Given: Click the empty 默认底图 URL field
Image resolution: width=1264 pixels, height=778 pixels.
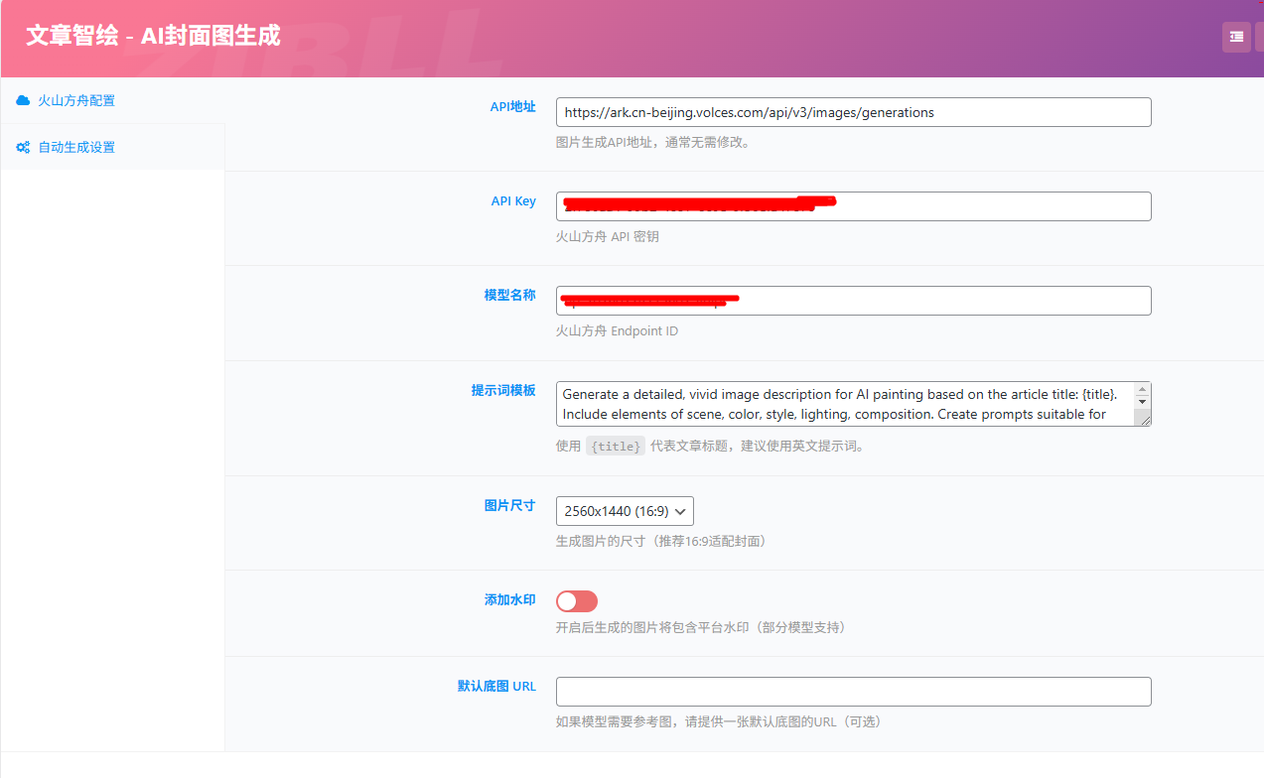Looking at the screenshot, I should [x=853, y=691].
